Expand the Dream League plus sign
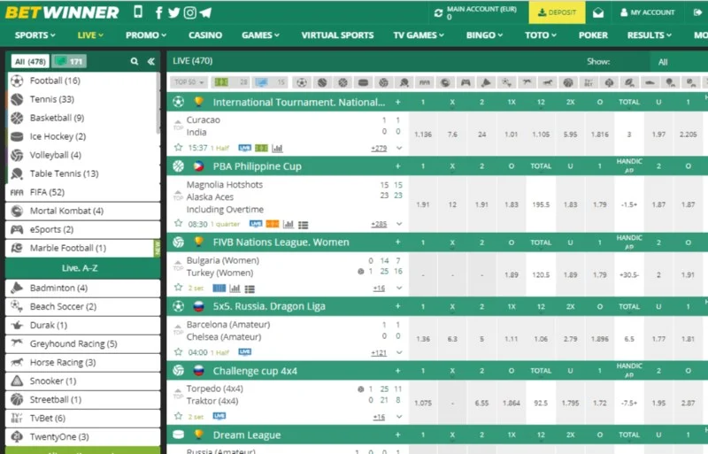The width and height of the screenshot is (708, 454). pyautogui.click(x=397, y=435)
